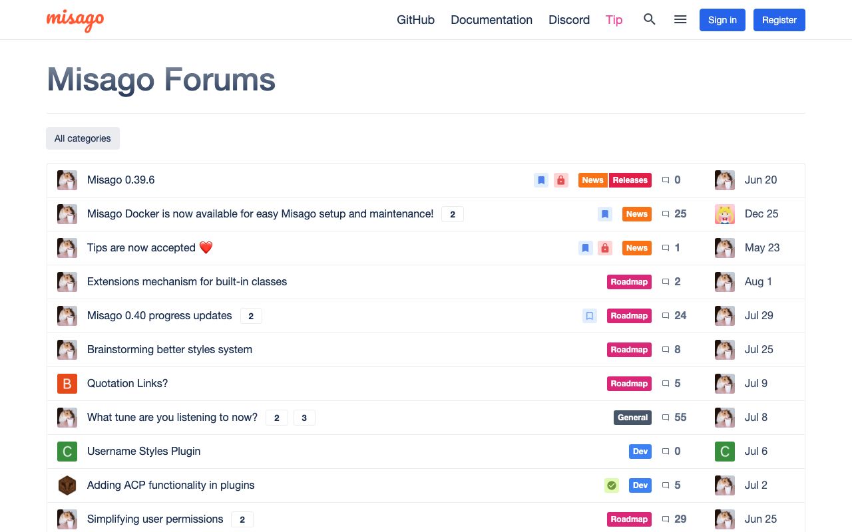Click last post date Dec 25
The width and height of the screenshot is (852, 532).
click(x=762, y=214)
